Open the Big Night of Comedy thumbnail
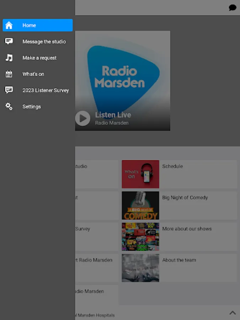Screen dimensions: 240x320 [x=140, y=205]
